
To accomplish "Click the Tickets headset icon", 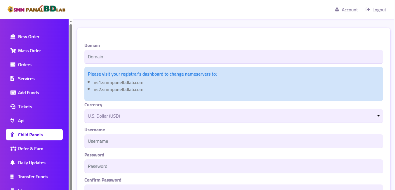I will [13, 107].
